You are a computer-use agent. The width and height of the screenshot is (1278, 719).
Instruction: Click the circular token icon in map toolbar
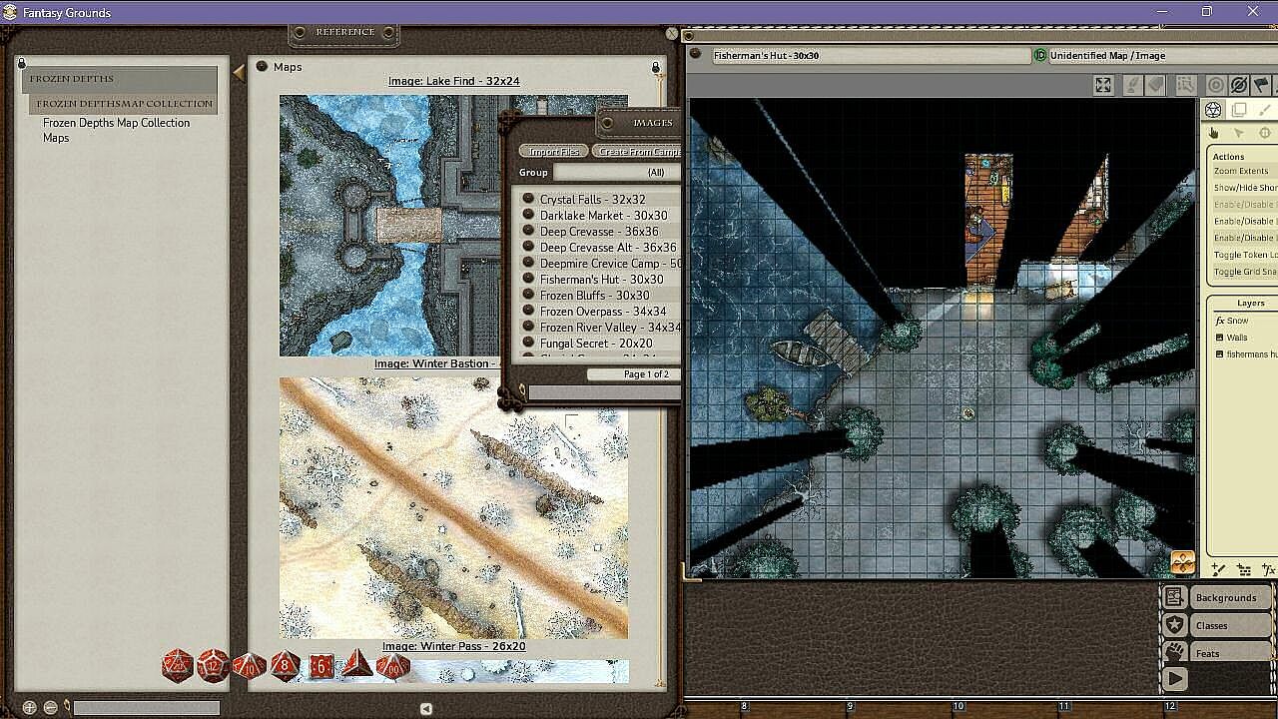[x=1216, y=86]
